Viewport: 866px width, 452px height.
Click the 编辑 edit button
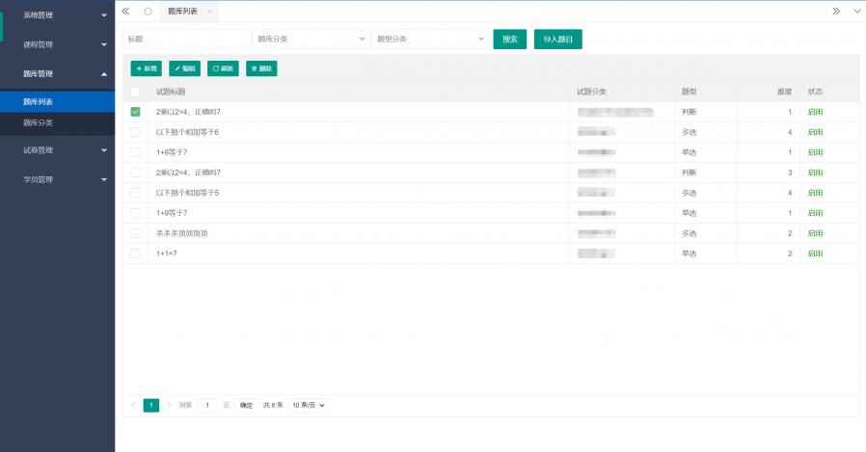pos(184,68)
